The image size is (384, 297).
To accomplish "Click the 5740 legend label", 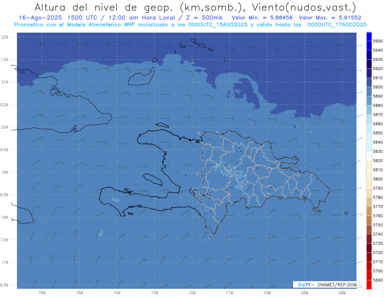I will [378, 234].
